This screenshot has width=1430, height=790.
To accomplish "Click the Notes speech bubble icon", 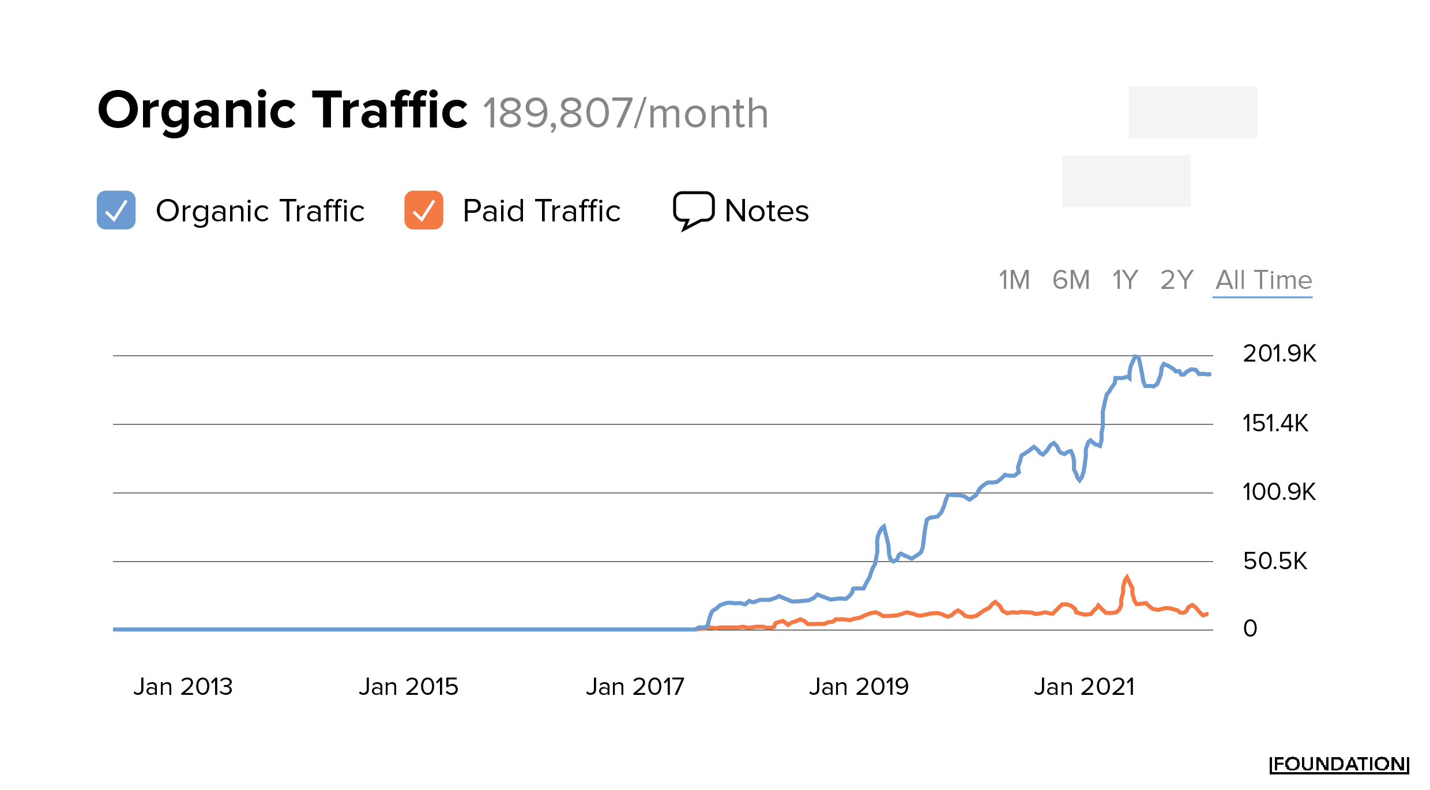I will tap(693, 210).
